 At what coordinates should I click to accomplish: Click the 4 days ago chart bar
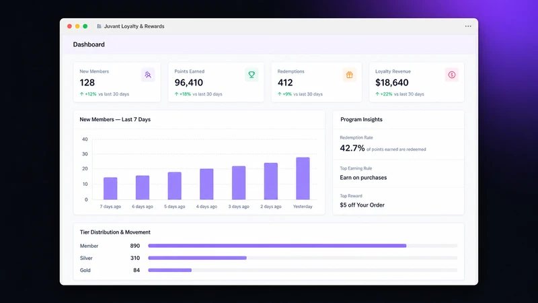pos(206,184)
